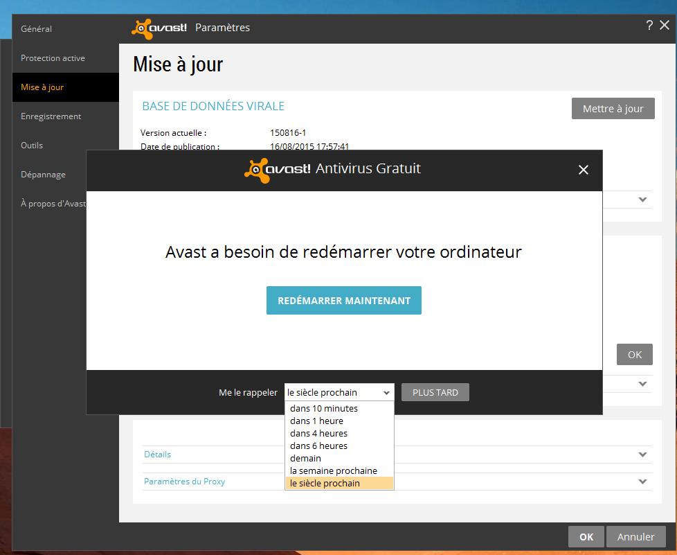Close the Paramètres settings window
Screen dimensions: 677x555
point(665,26)
